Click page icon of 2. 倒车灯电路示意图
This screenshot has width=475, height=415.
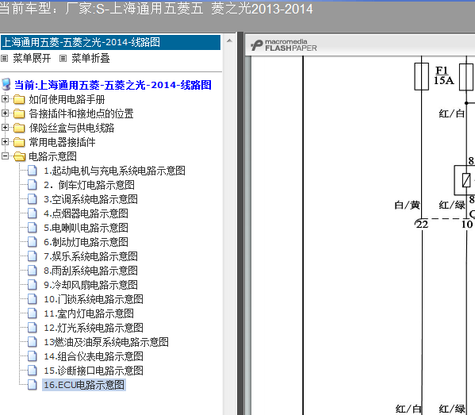coord(33,185)
